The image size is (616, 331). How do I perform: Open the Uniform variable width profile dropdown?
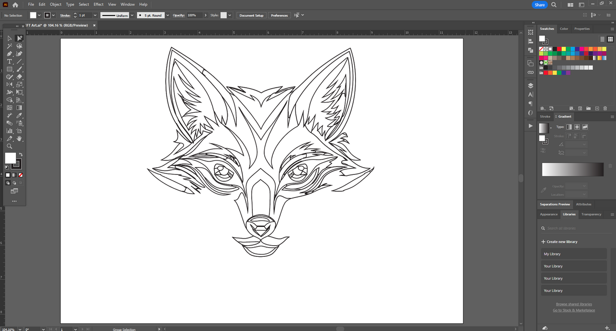pyautogui.click(x=132, y=15)
